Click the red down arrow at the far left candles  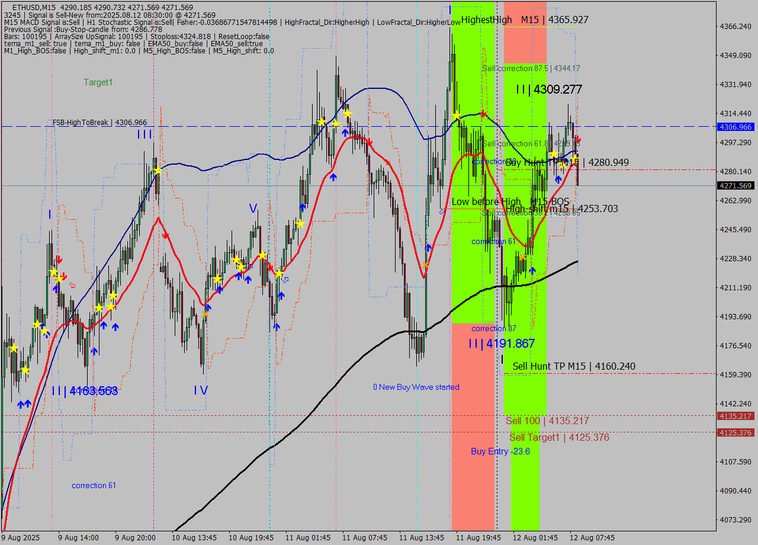[x=59, y=259]
